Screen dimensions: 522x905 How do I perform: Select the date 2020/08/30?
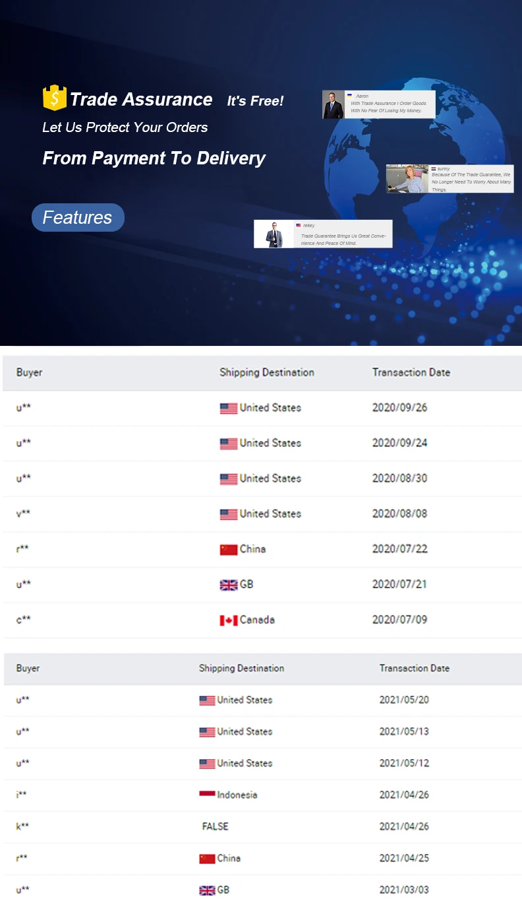tap(400, 478)
